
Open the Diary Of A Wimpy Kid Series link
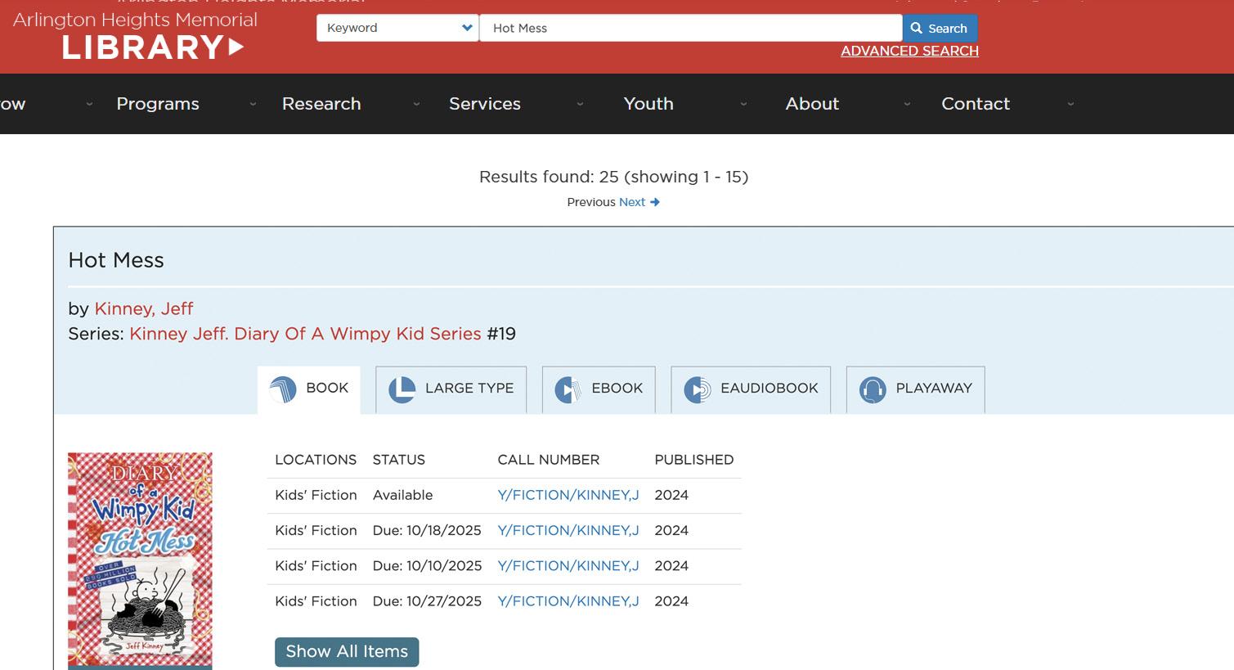click(305, 334)
